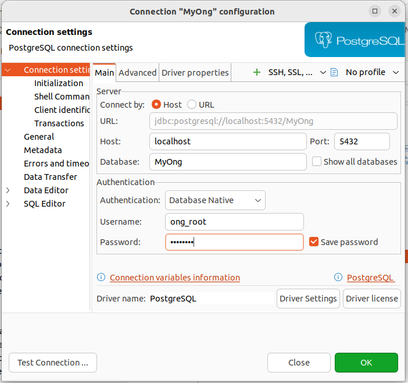Click info icon beside Connection variables information
The height and width of the screenshot is (383, 408).
click(101, 278)
